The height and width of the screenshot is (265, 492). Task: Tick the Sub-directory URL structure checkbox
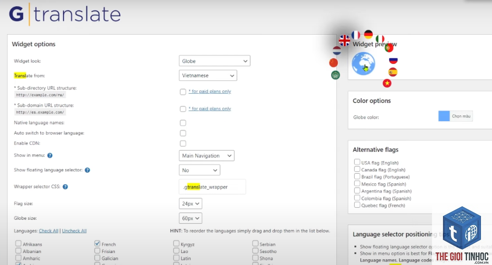(x=183, y=92)
